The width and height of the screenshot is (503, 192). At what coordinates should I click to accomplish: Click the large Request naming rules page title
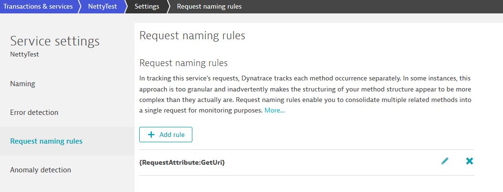tap(192, 35)
